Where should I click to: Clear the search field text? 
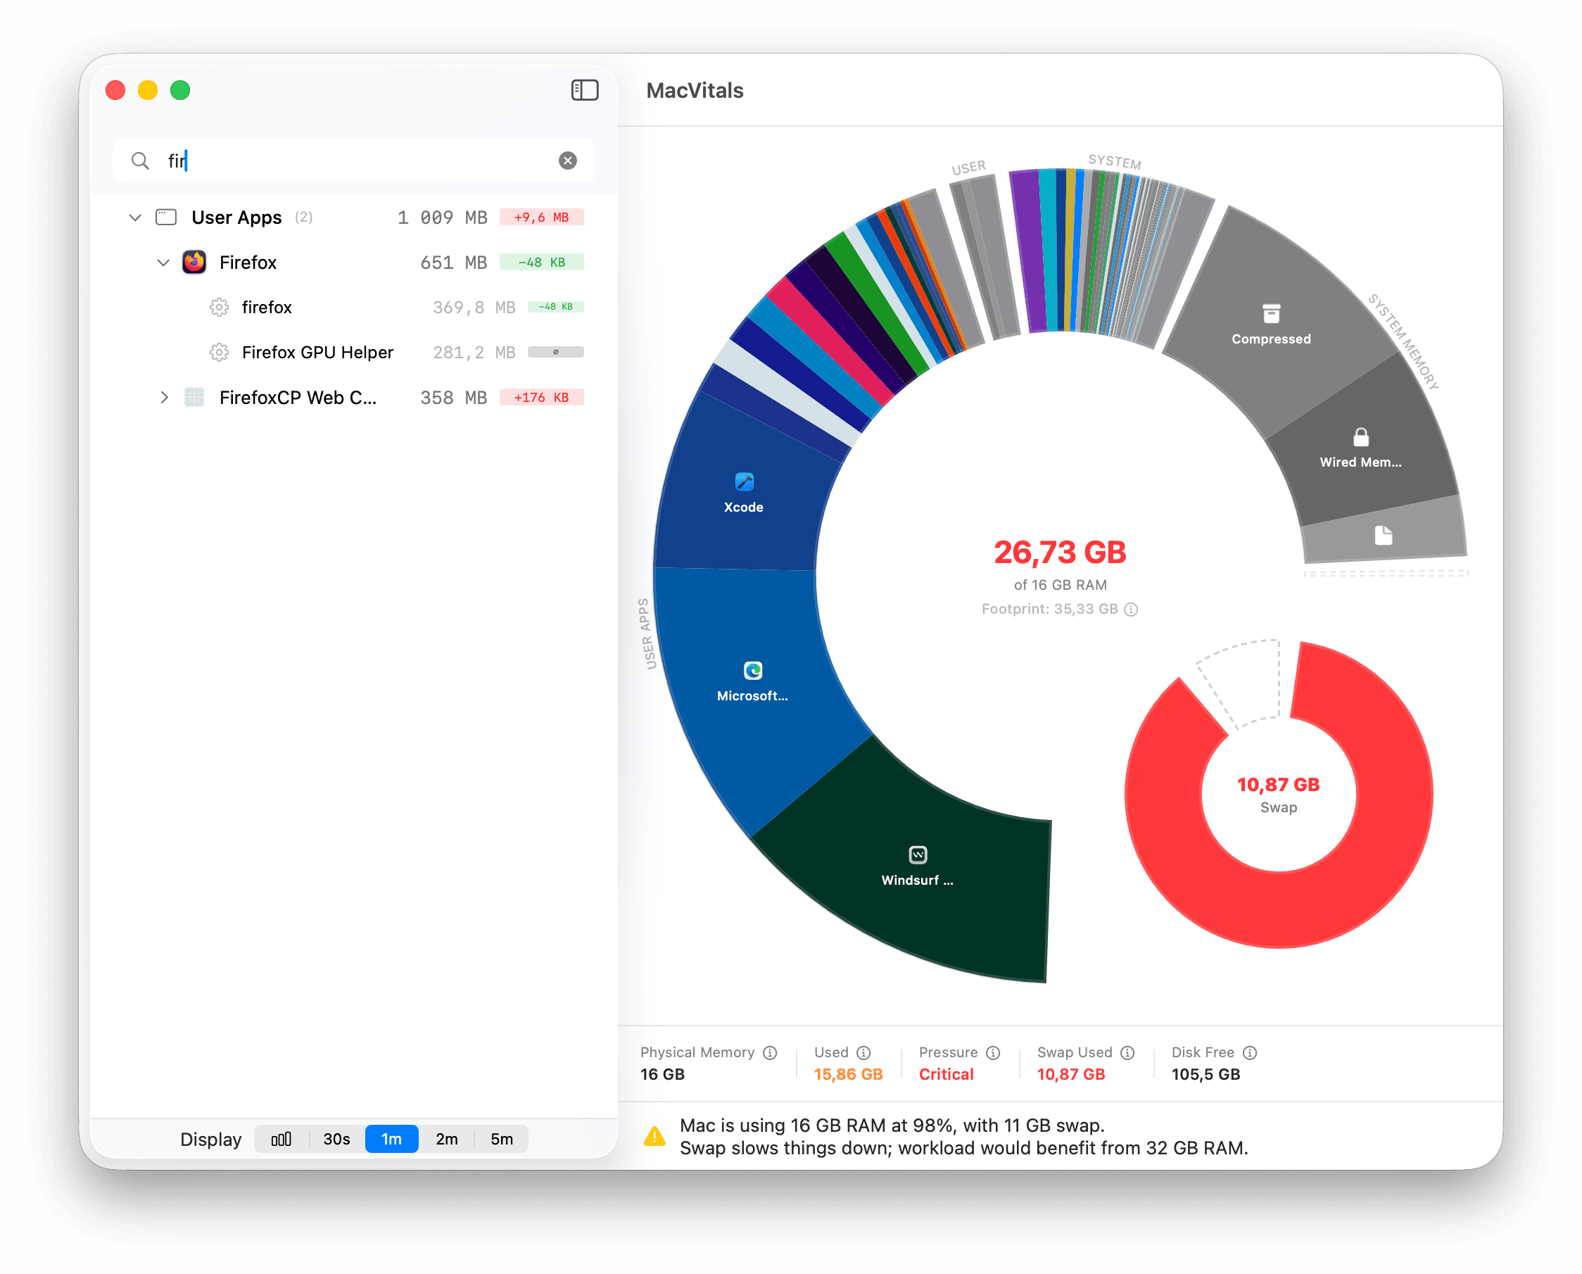pos(567,160)
